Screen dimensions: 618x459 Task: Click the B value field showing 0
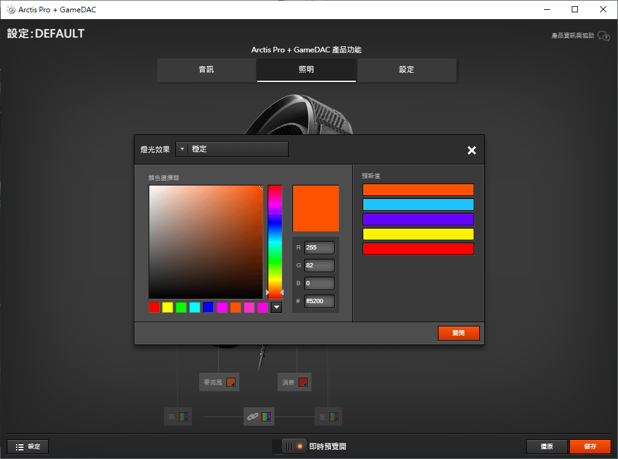coord(319,283)
